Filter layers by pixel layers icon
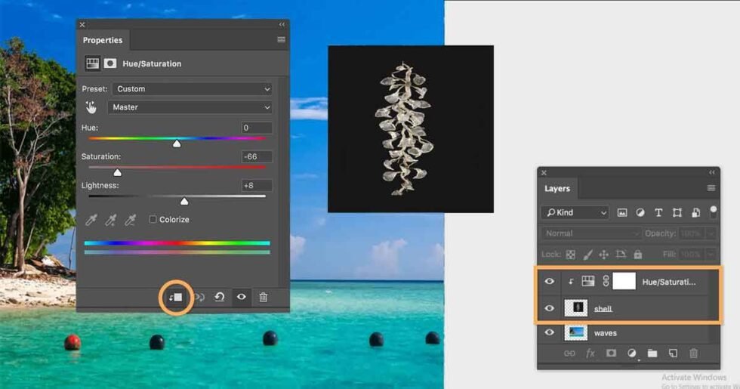 pyautogui.click(x=622, y=213)
